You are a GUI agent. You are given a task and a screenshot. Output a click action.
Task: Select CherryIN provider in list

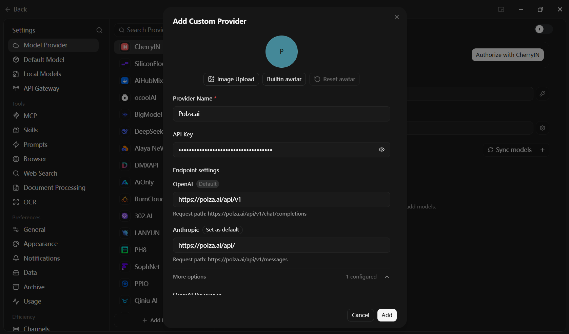pyautogui.click(x=139, y=47)
